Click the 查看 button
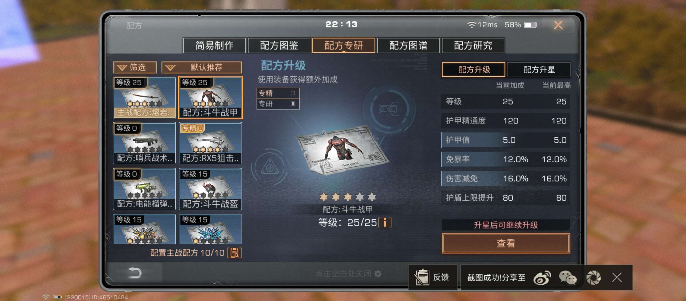 [x=506, y=243]
